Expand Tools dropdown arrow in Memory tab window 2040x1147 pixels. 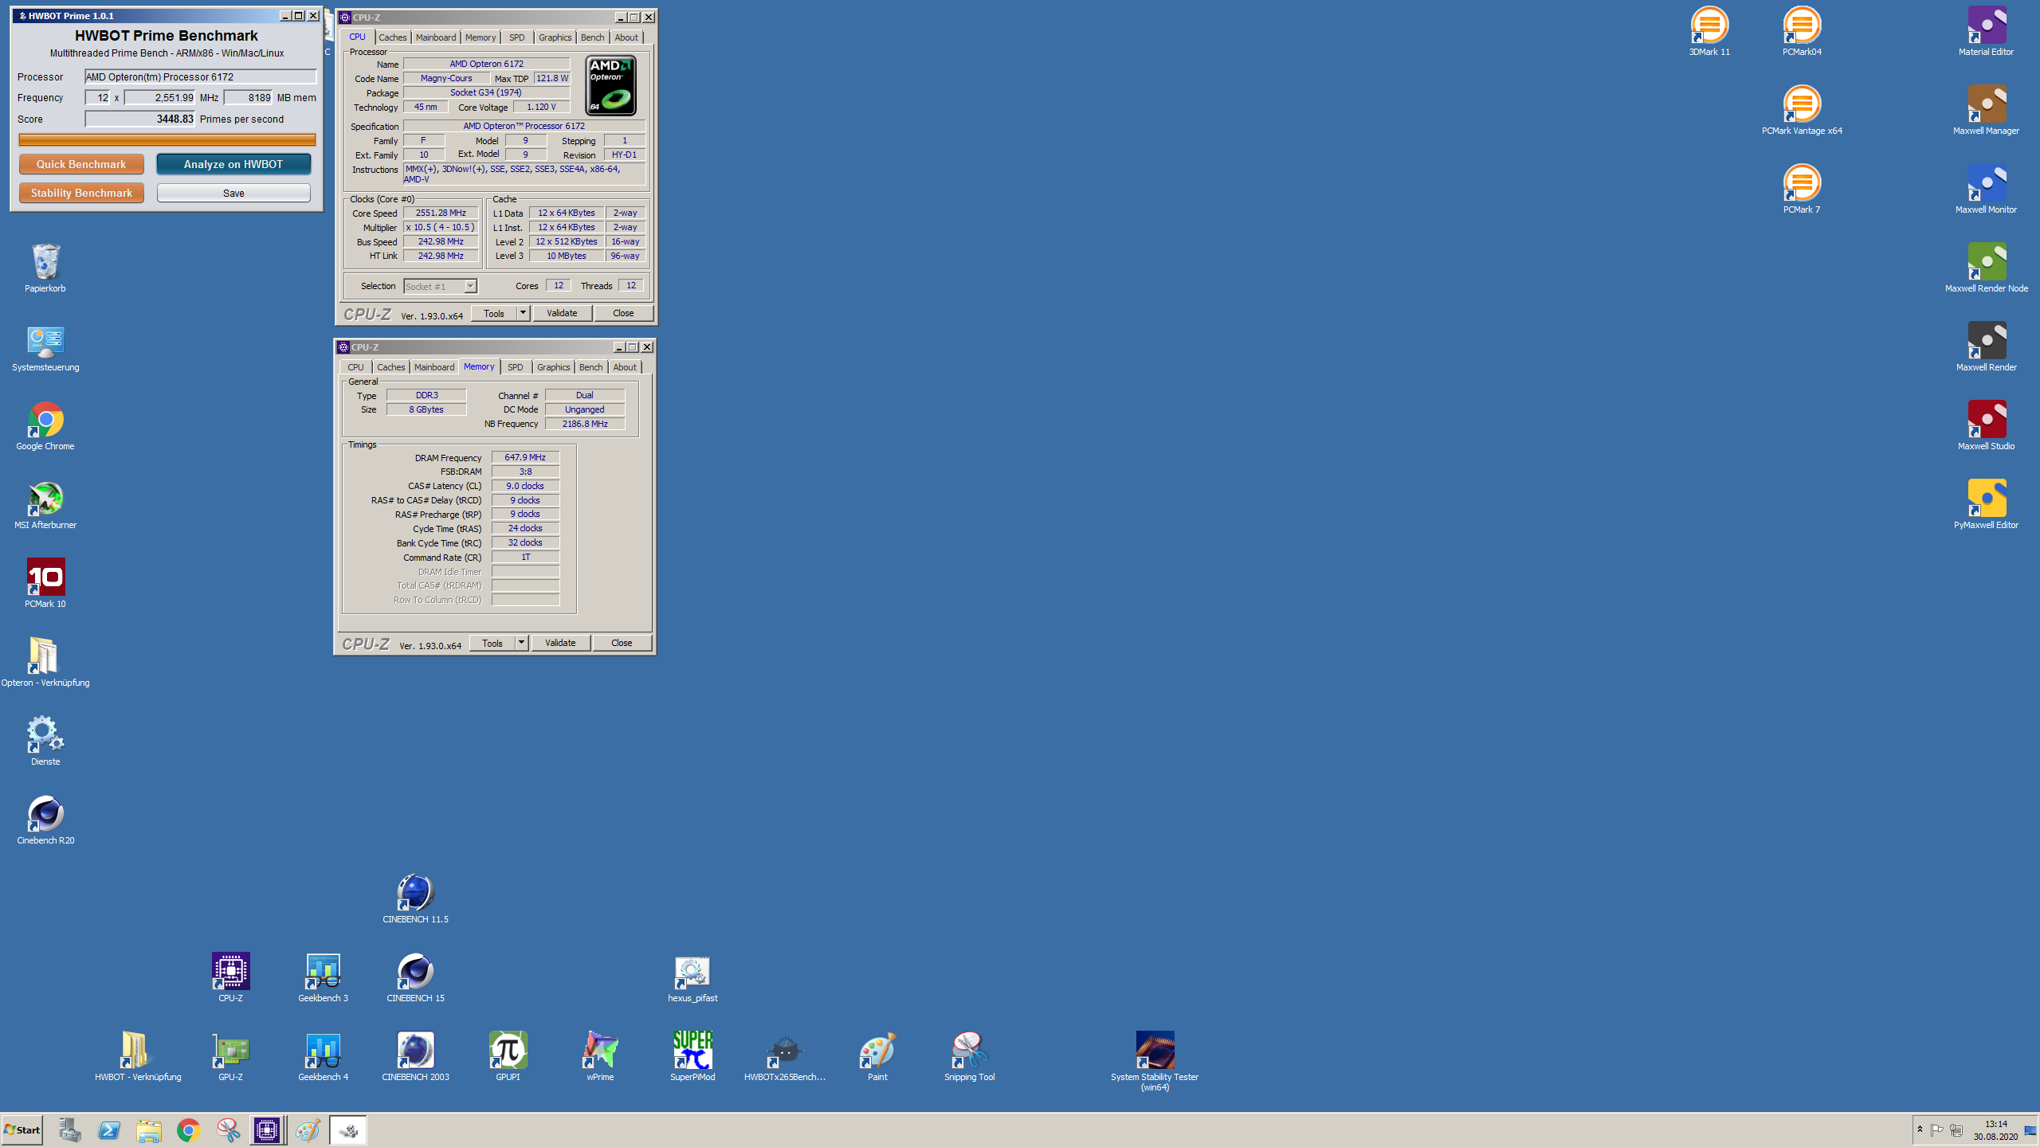(522, 643)
